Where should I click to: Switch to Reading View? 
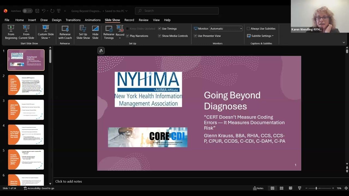tap(290, 188)
